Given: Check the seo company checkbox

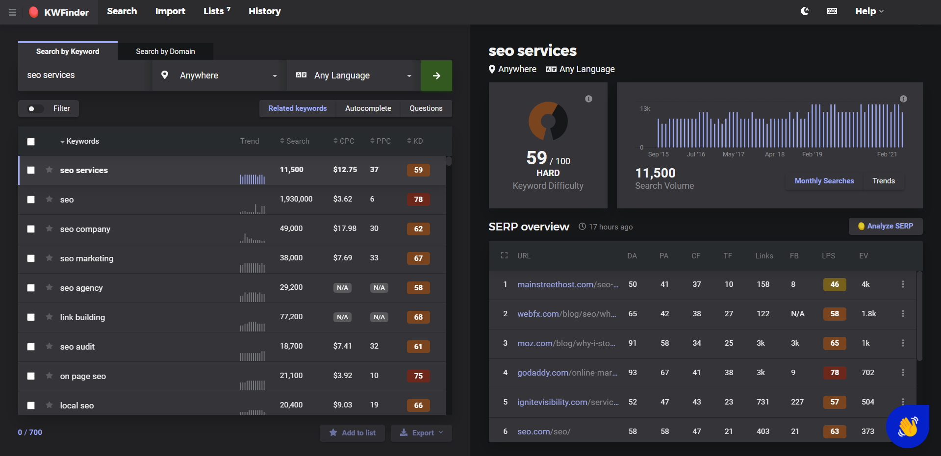Looking at the screenshot, I should (31, 229).
